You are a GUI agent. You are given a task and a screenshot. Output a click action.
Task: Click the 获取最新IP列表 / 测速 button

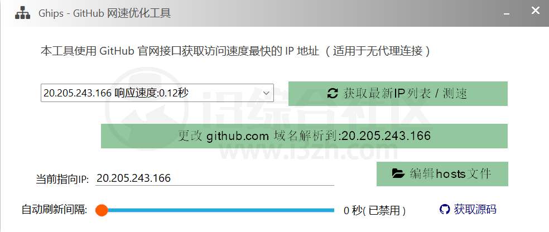point(398,94)
